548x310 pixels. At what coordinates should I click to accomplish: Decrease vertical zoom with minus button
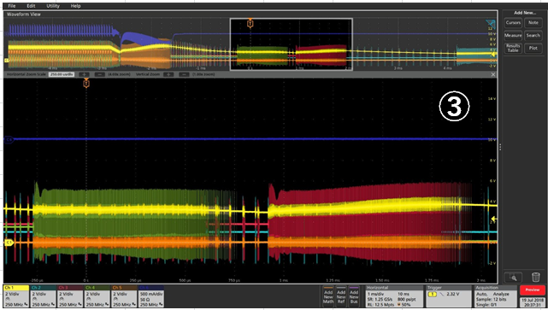click(184, 74)
